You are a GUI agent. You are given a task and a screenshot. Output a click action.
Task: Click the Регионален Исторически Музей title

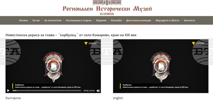tap(107, 9)
